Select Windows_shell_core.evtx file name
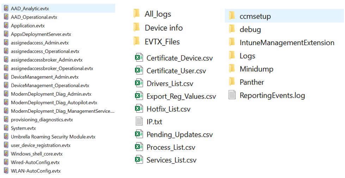The height and width of the screenshot is (178, 345). point(37,154)
